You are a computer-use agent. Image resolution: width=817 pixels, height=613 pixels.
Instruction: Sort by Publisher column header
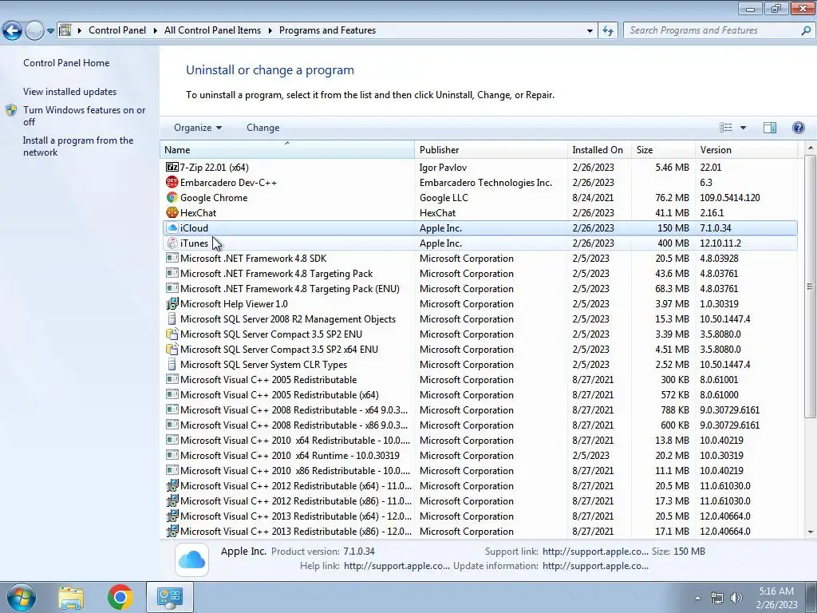491,150
